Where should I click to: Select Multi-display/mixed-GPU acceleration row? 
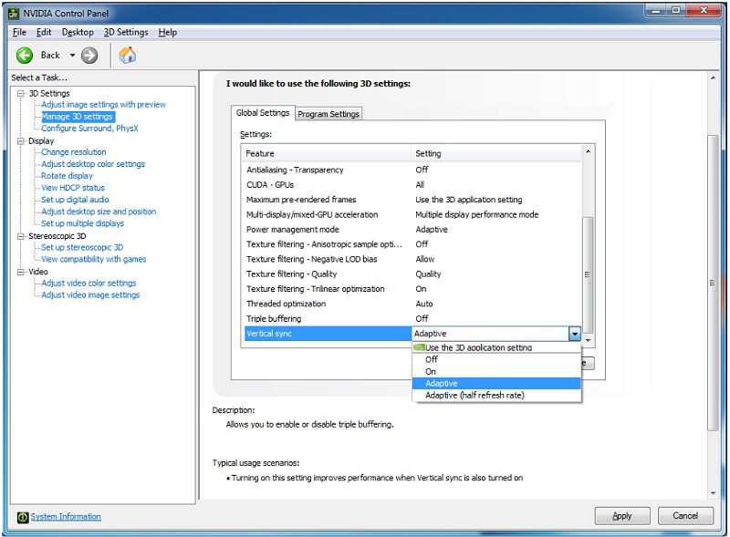pyautogui.click(x=412, y=214)
